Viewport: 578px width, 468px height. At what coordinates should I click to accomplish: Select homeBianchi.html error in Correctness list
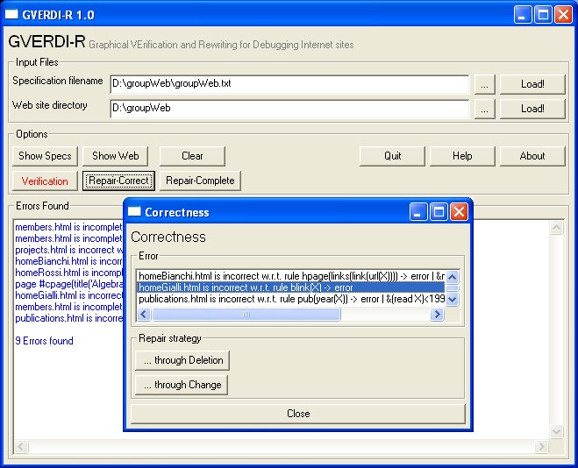[x=291, y=276]
